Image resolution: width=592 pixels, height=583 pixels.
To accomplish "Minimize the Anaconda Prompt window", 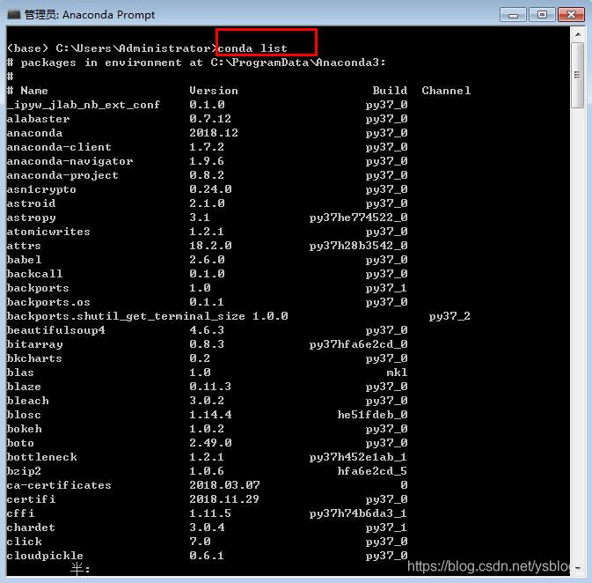I will pos(513,15).
